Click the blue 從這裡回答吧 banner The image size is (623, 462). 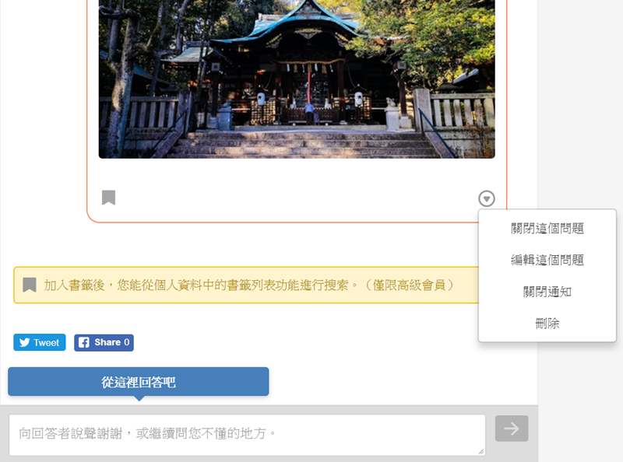click(139, 382)
